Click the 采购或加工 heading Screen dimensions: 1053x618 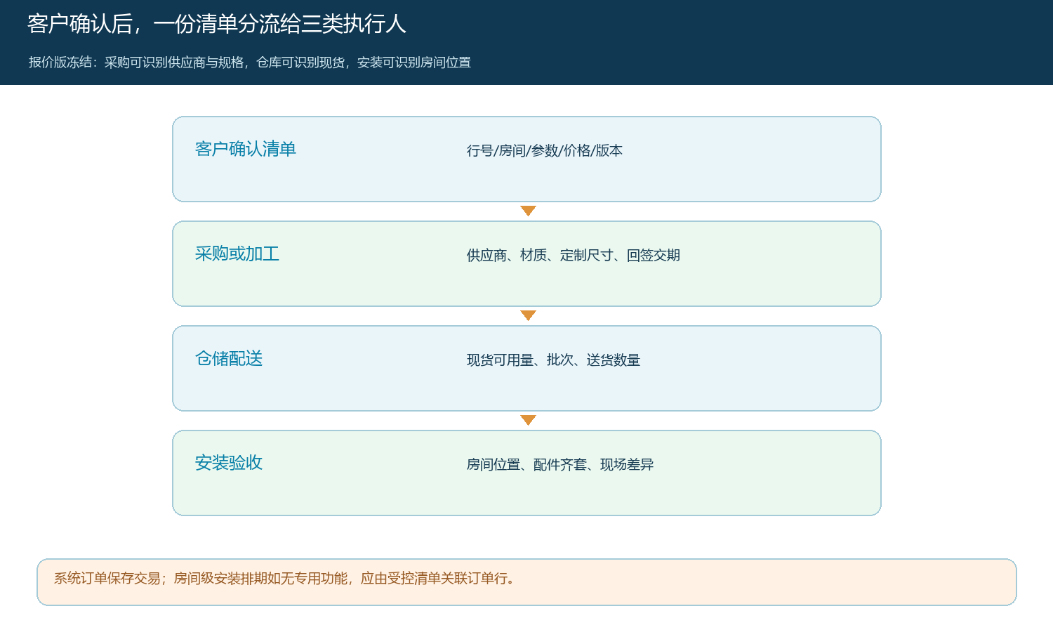(x=237, y=254)
